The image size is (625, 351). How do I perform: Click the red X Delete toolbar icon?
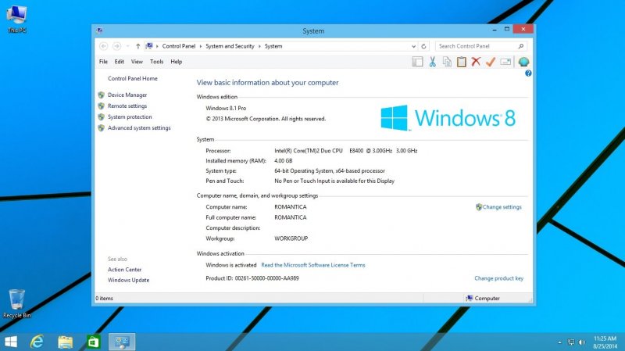(476, 62)
